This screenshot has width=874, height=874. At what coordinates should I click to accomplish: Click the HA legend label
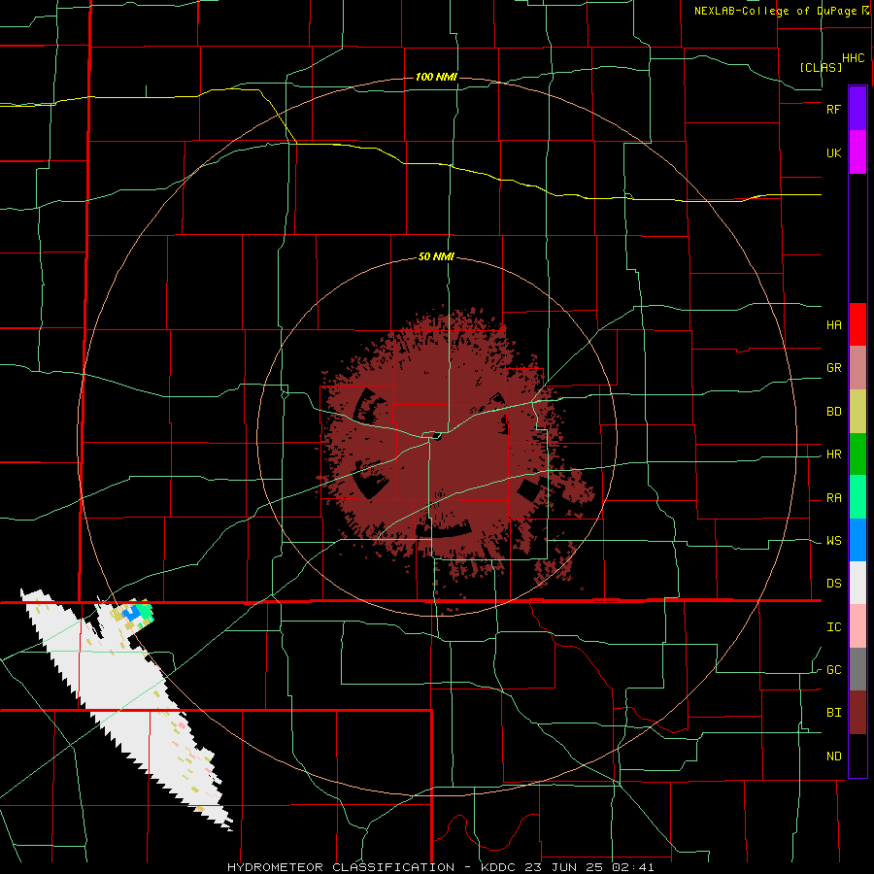tap(833, 325)
